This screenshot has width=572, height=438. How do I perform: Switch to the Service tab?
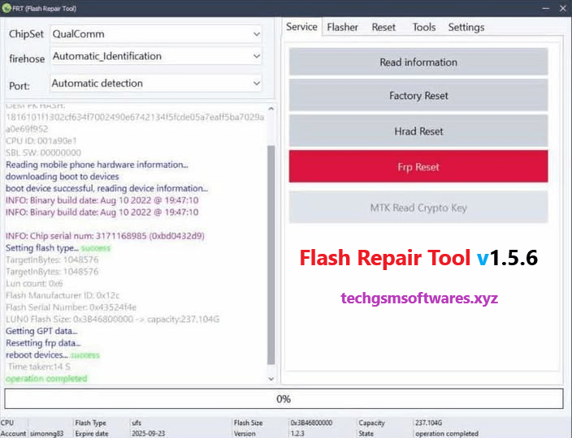click(x=301, y=27)
